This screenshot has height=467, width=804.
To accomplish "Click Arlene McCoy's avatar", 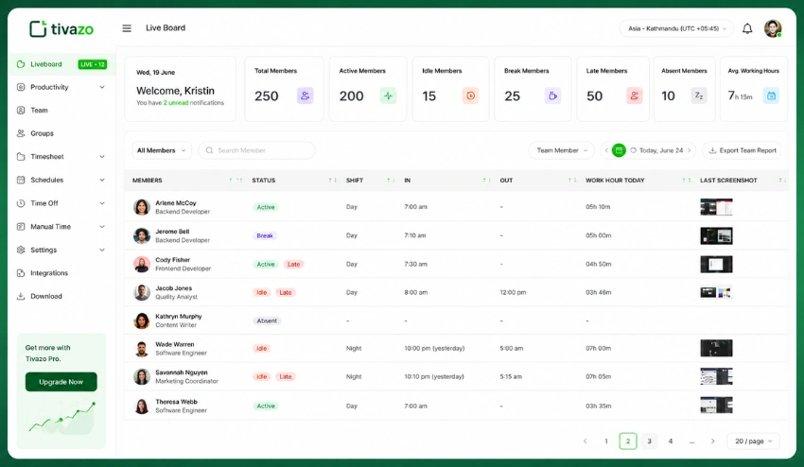I will (142, 207).
